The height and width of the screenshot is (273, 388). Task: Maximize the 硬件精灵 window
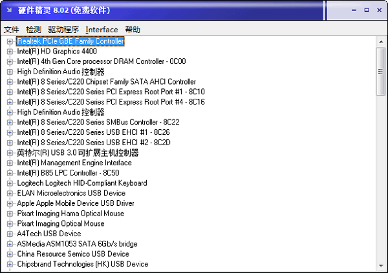tap(367, 10)
